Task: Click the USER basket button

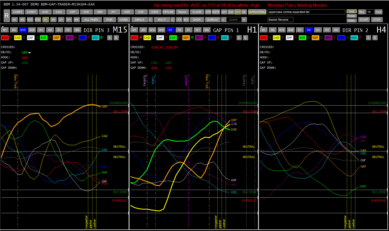Action: point(155,12)
